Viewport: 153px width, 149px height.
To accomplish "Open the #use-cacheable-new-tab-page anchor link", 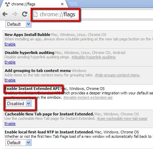I will pyautogui.click(x=122, y=118).
